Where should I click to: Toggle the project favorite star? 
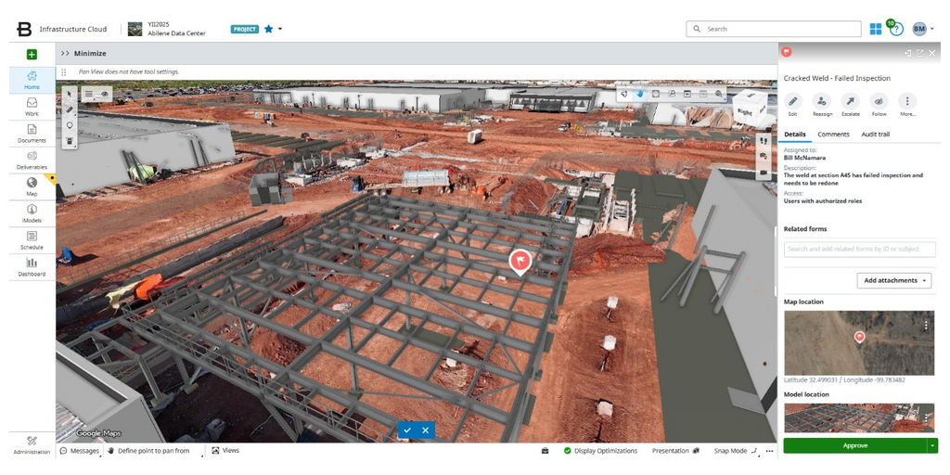click(269, 29)
